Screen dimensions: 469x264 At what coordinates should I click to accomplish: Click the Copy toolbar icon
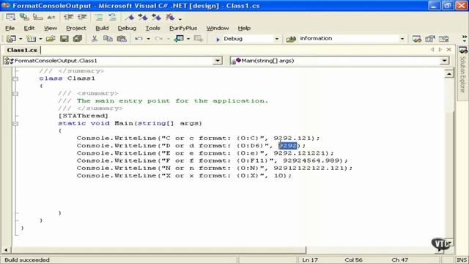(x=108, y=39)
